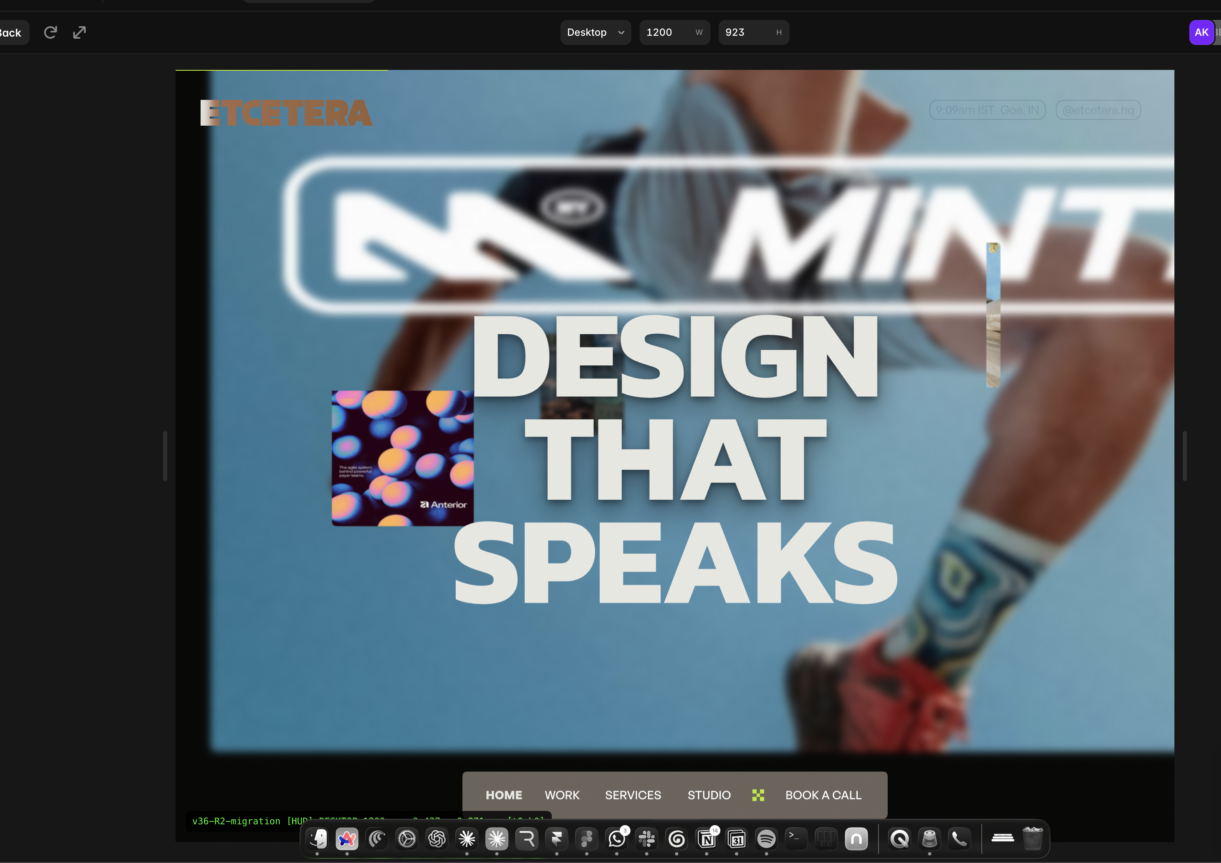Grab the right preview resize handle
This screenshot has width=1221, height=863.
tap(1184, 456)
